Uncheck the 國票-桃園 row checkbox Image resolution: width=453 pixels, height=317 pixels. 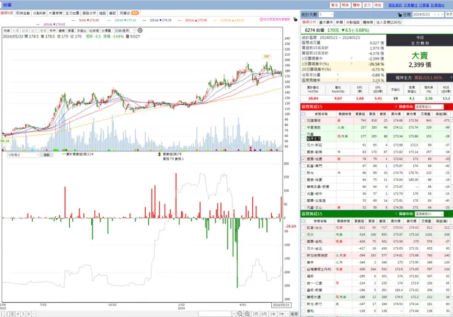303,159
